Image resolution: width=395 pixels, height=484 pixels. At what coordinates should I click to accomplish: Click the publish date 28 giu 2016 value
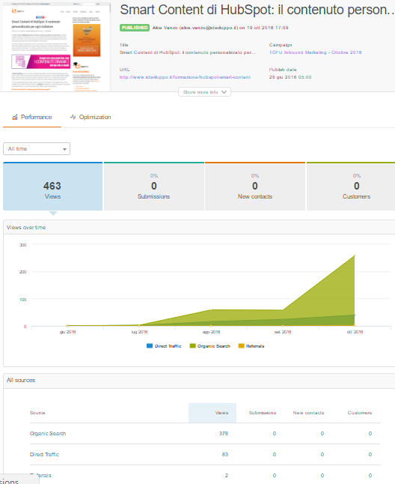290,77
